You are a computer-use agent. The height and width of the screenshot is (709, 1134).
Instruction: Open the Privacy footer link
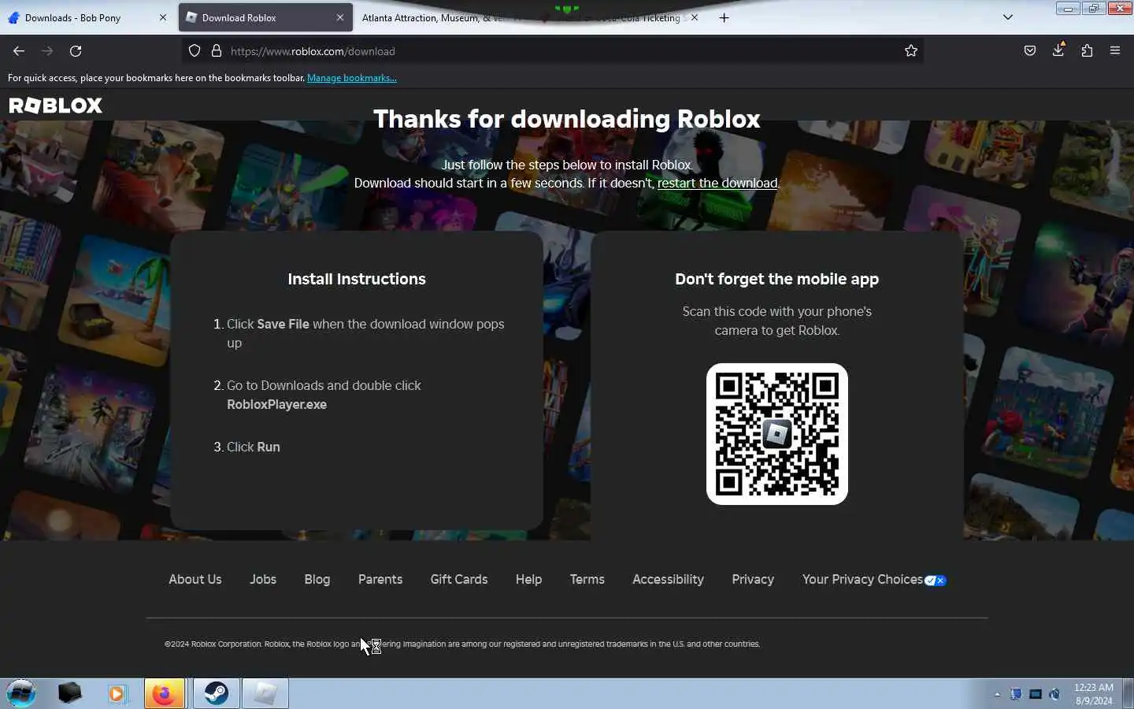(753, 579)
